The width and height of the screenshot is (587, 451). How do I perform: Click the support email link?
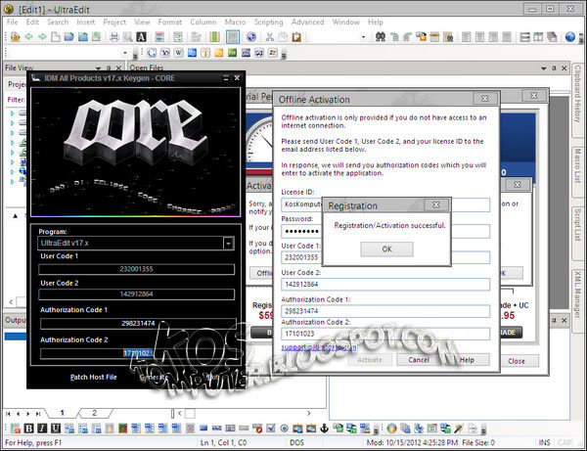coord(319,347)
